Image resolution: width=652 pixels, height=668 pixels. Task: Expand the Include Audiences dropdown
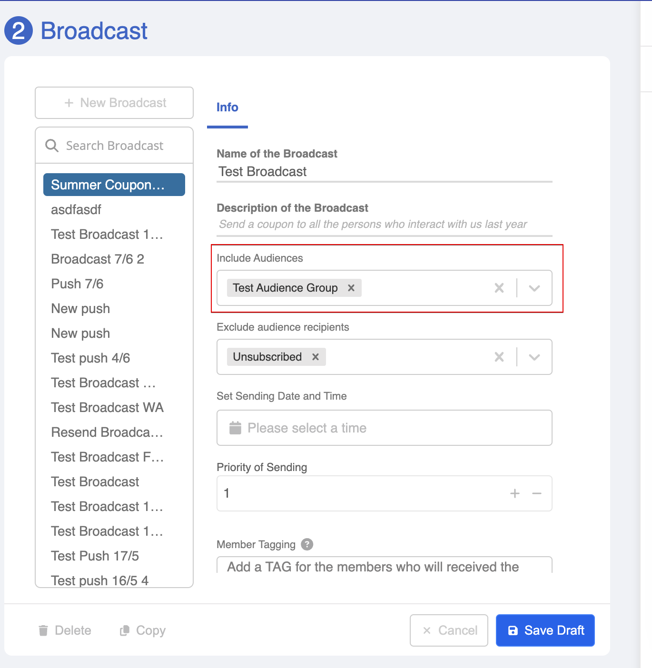[534, 288]
